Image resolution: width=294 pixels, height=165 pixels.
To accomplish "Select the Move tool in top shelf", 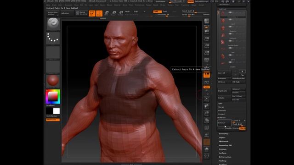I will point(107,13).
